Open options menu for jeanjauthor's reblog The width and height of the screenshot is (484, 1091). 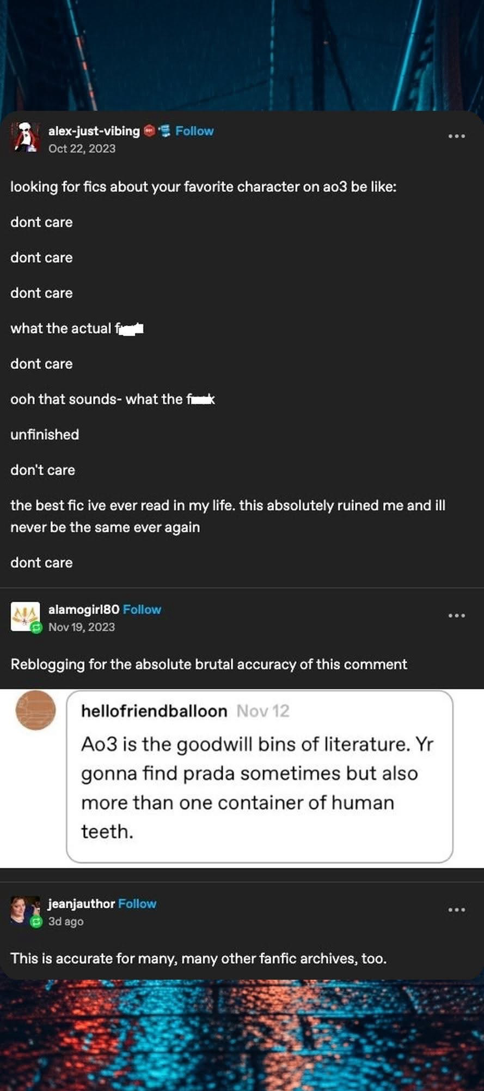456,909
